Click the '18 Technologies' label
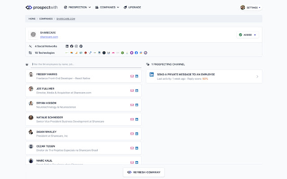Viewport: 287px width, 179px height. 45,53
